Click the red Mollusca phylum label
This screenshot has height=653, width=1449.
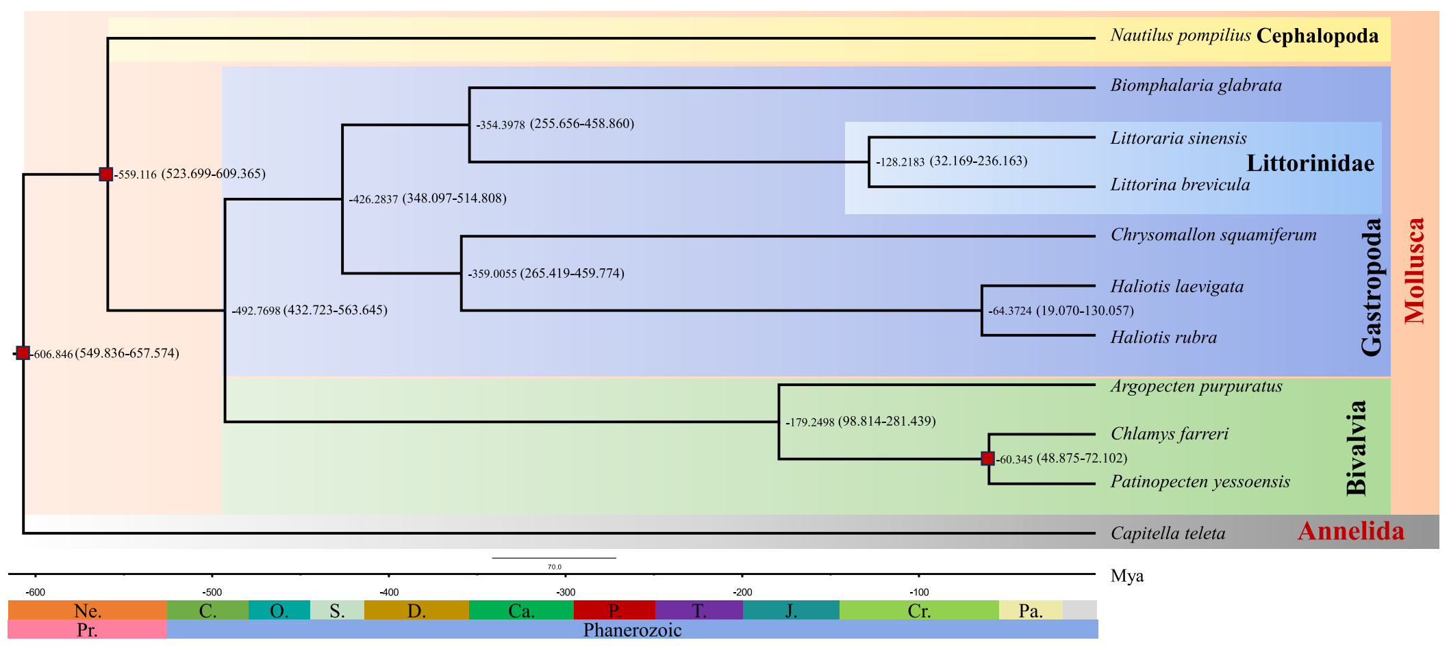tap(1415, 270)
